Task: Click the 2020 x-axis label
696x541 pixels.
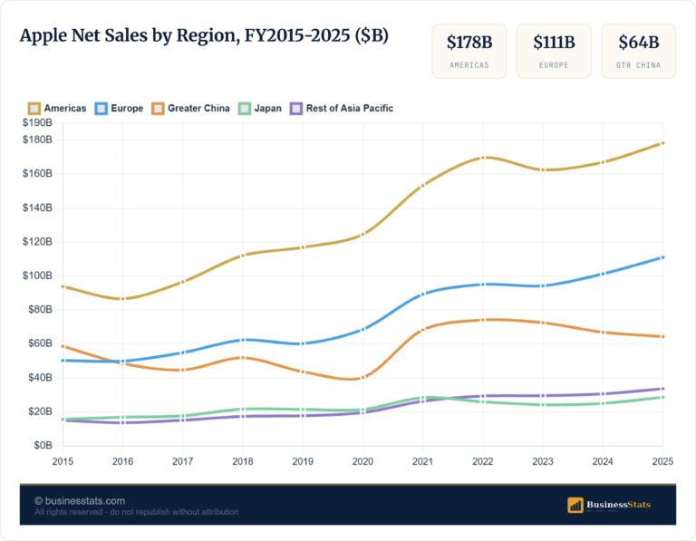Action: coord(362,461)
